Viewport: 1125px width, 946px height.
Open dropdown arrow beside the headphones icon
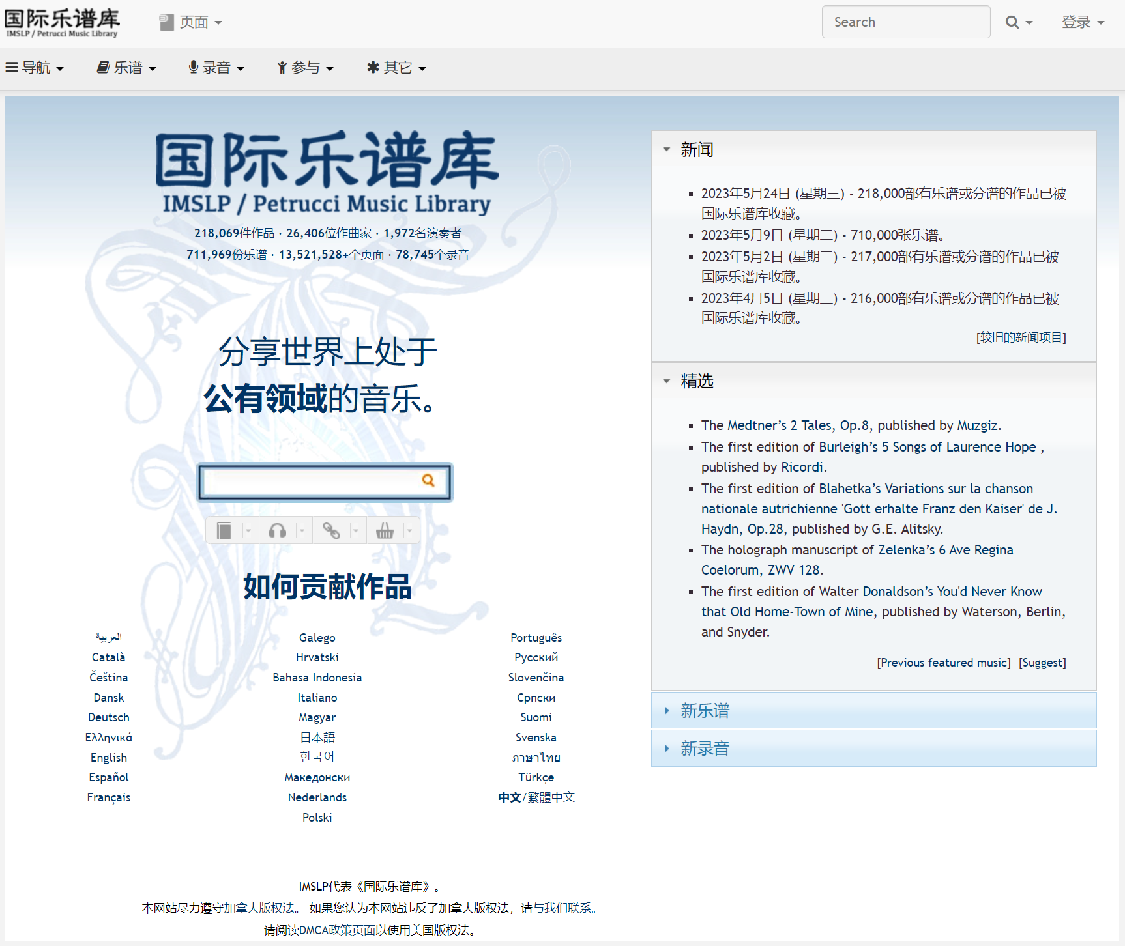tap(302, 531)
